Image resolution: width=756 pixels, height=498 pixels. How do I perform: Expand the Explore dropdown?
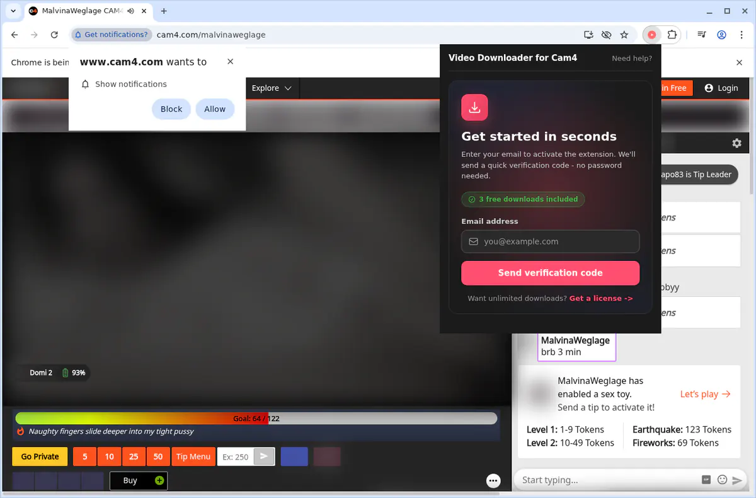point(272,88)
